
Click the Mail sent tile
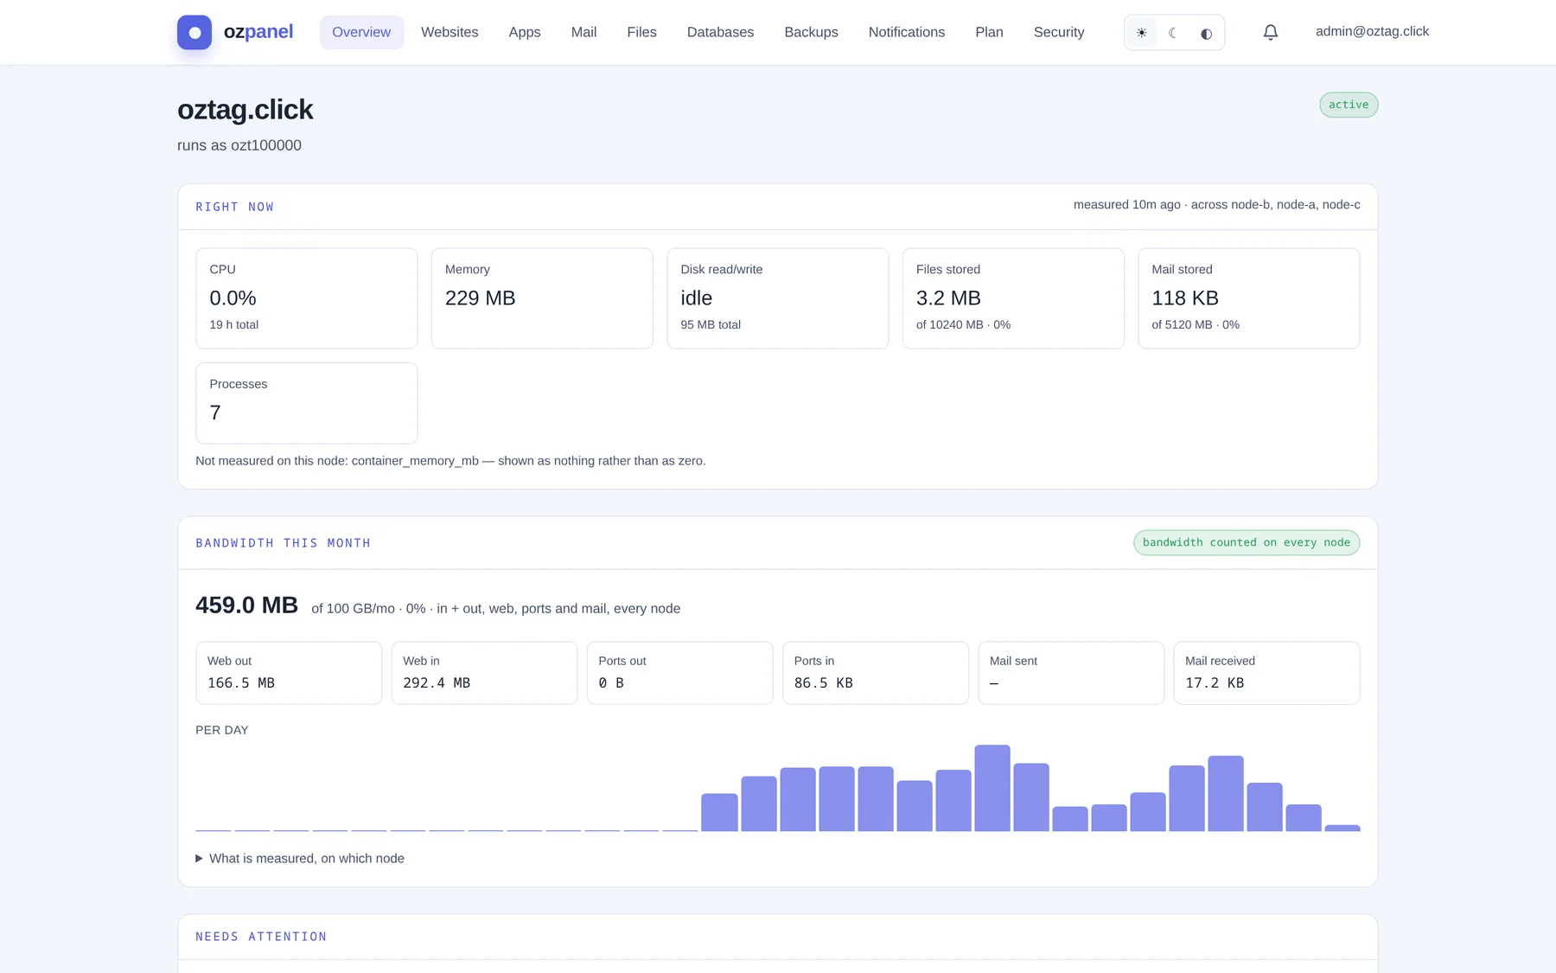point(1071,673)
